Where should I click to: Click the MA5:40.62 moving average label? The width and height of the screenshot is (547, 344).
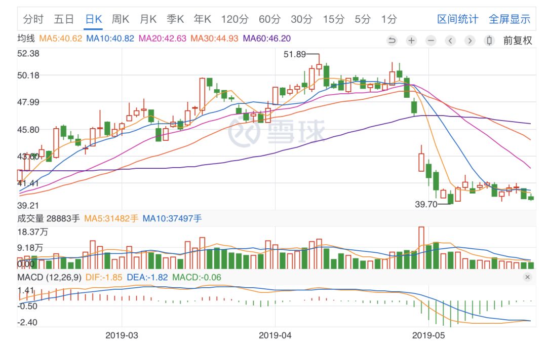pos(61,39)
